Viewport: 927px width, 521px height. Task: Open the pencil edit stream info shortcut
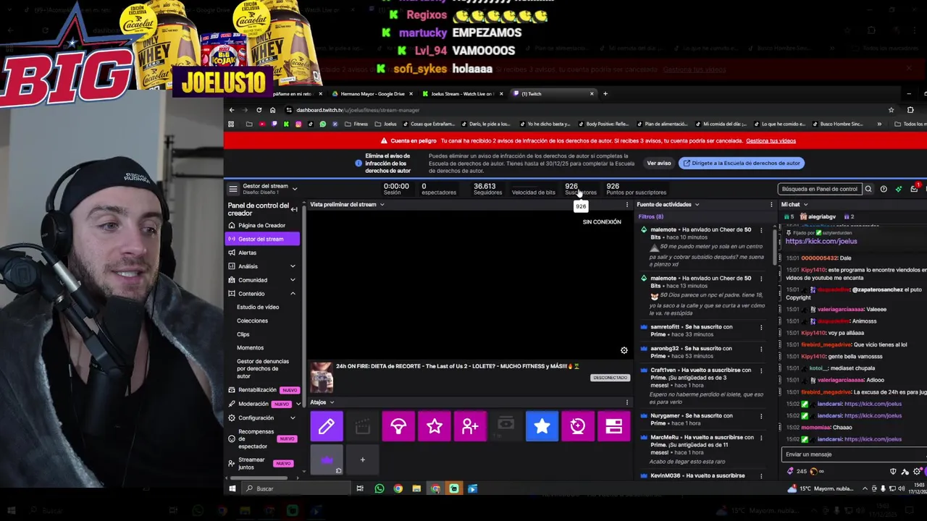(327, 426)
